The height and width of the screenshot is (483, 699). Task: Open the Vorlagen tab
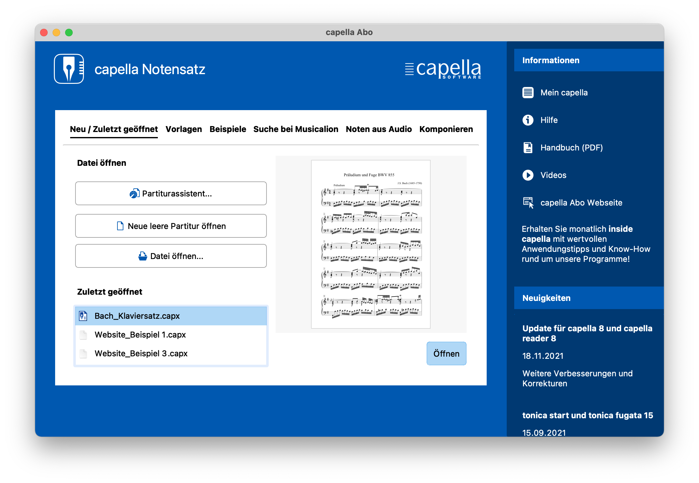[184, 129]
